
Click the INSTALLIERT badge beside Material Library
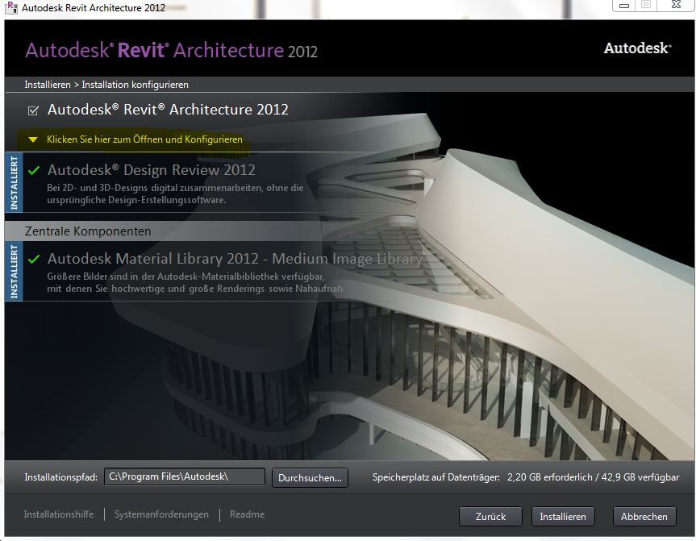pyautogui.click(x=14, y=271)
